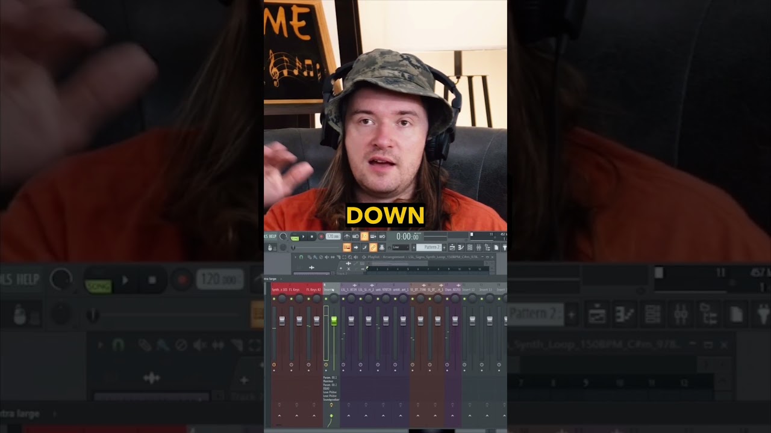The height and width of the screenshot is (433, 771).
Task: Select the Playlist zoom tool
Action: (x=350, y=257)
